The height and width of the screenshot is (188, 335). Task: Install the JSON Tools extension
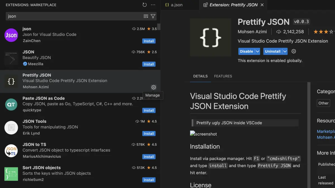(x=149, y=133)
